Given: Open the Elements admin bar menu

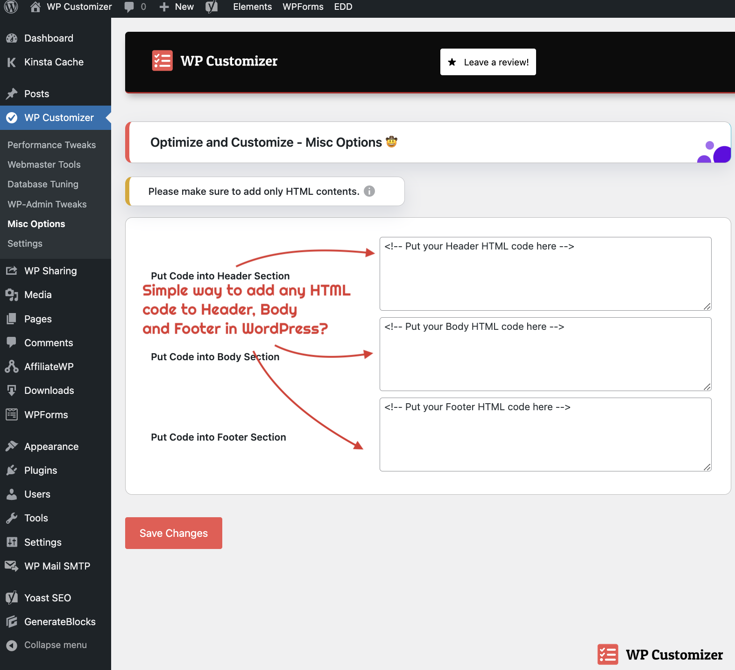Looking at the screenshot, I should 253,7.
